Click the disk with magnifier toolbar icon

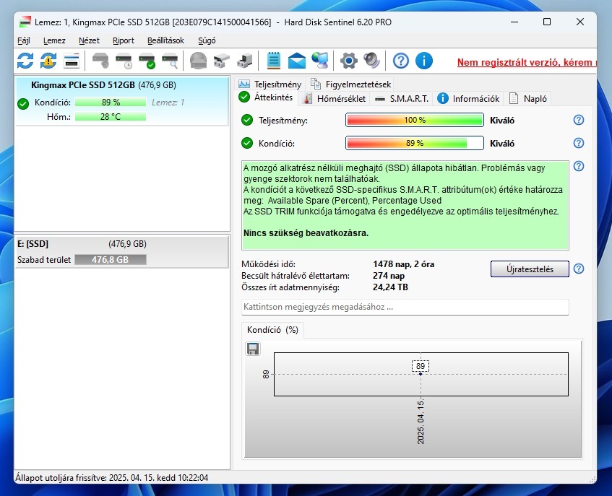[x=171, y=61]
